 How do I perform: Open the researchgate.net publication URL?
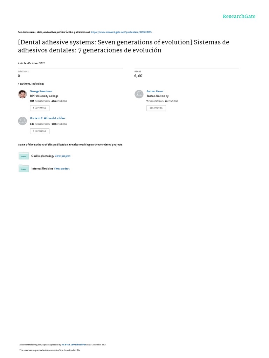click(121, 32)
